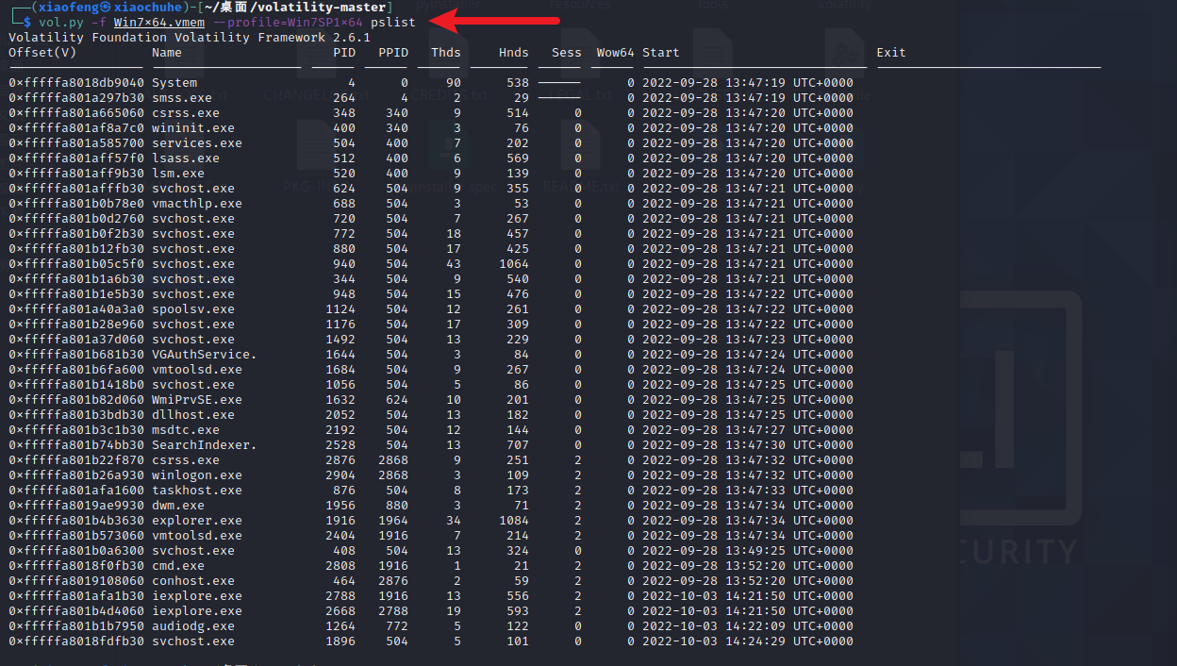
Task: Click the Wow64 column header
Action: point(616,52)
